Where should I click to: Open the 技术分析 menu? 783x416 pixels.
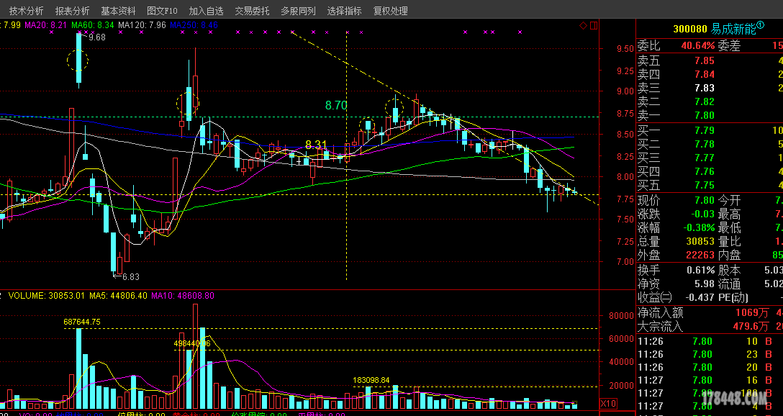tap(27, 11)
